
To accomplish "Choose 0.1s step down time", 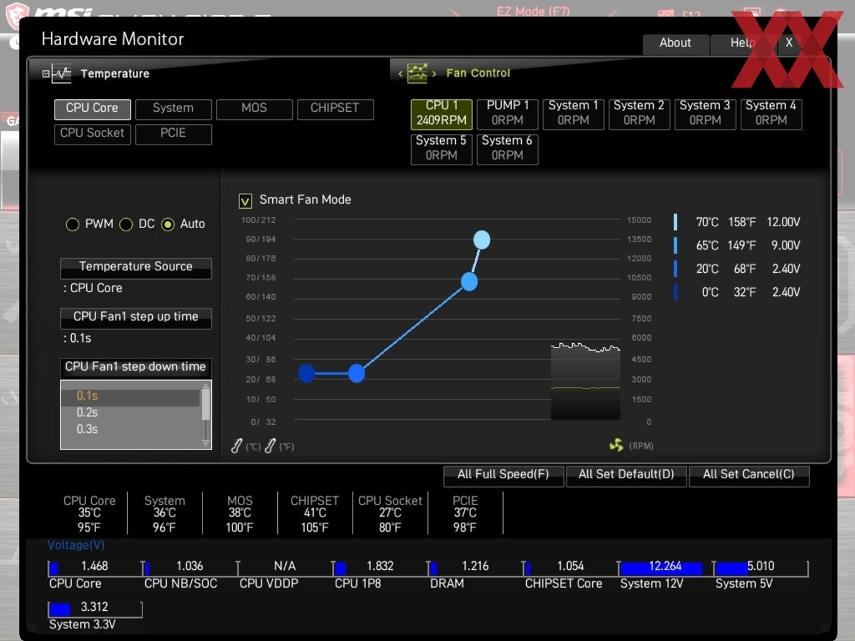I will tap(130, 397).
